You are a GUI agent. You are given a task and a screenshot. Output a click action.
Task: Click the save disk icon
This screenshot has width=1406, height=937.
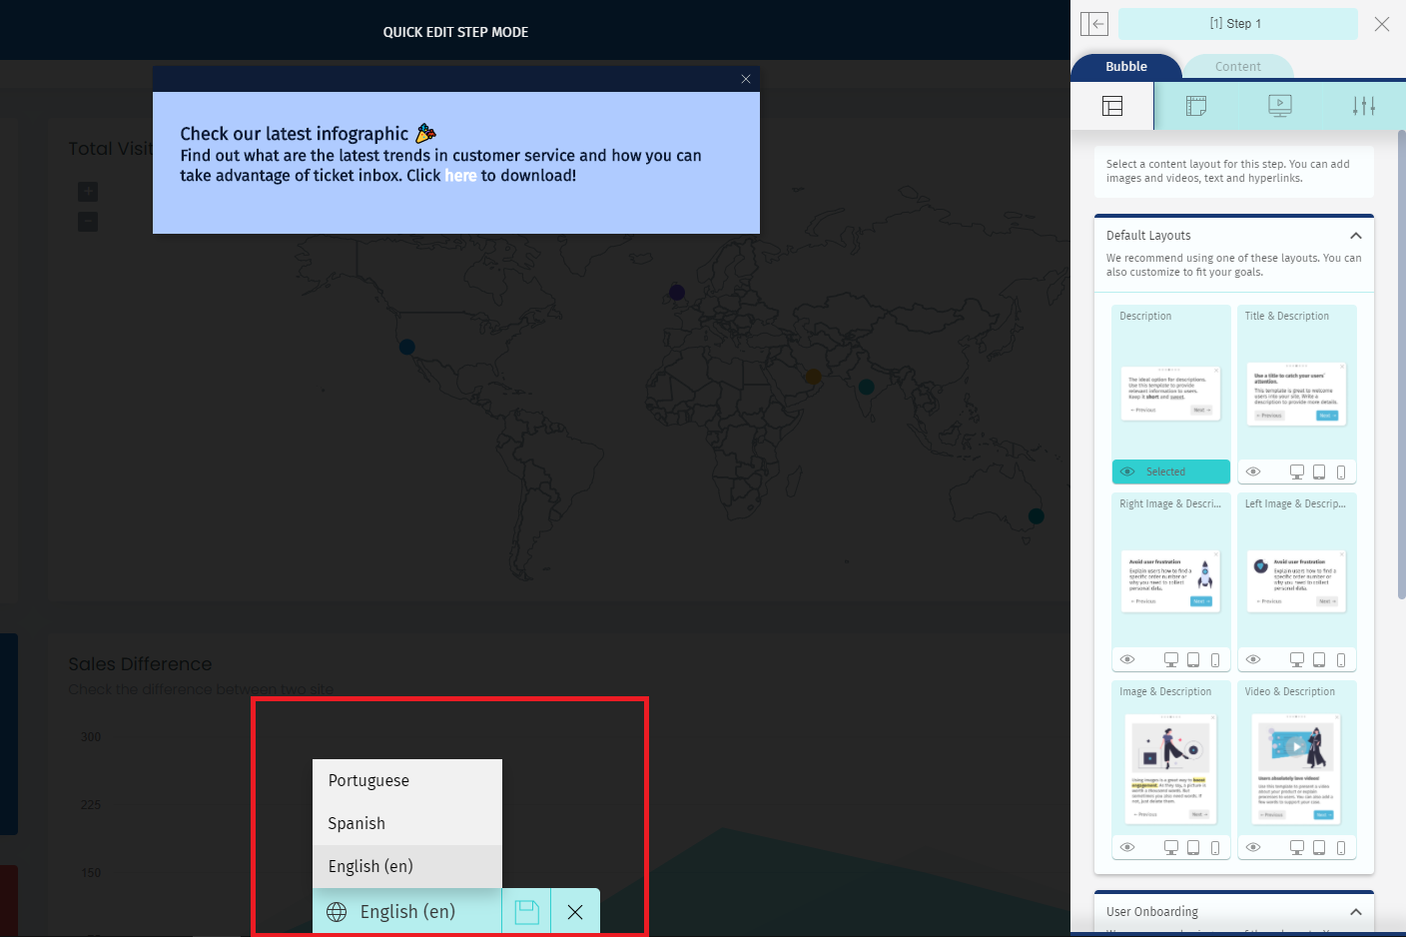pyautogui.click(x=526, y=911)
